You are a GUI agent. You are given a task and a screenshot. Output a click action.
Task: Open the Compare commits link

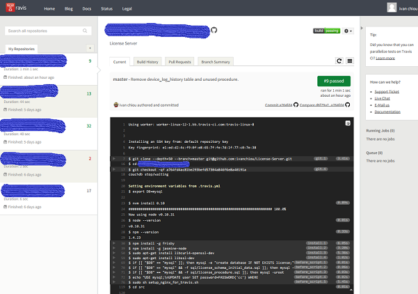(322, 105)
